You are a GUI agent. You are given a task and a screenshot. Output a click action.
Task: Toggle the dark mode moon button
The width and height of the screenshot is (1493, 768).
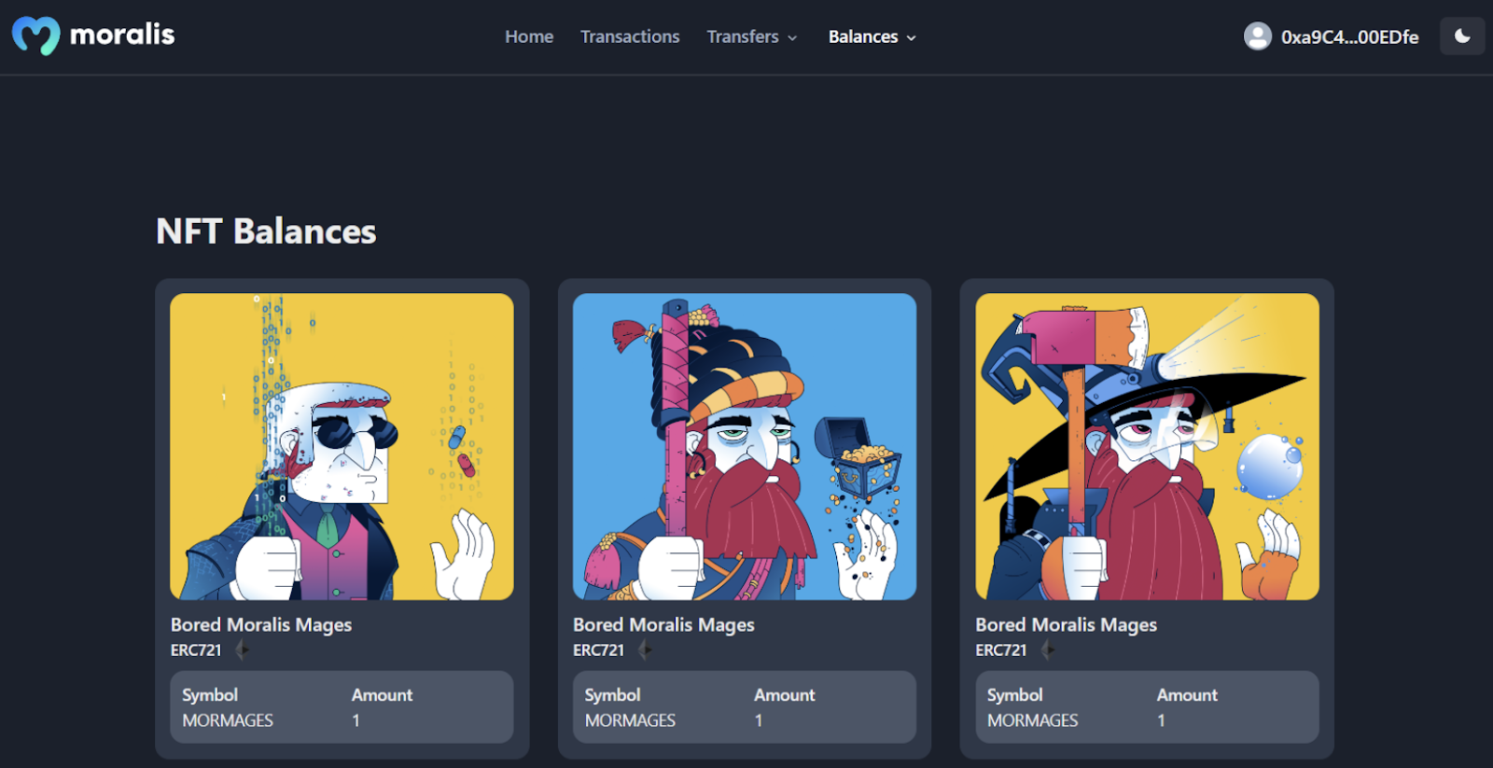[1462, 36]
